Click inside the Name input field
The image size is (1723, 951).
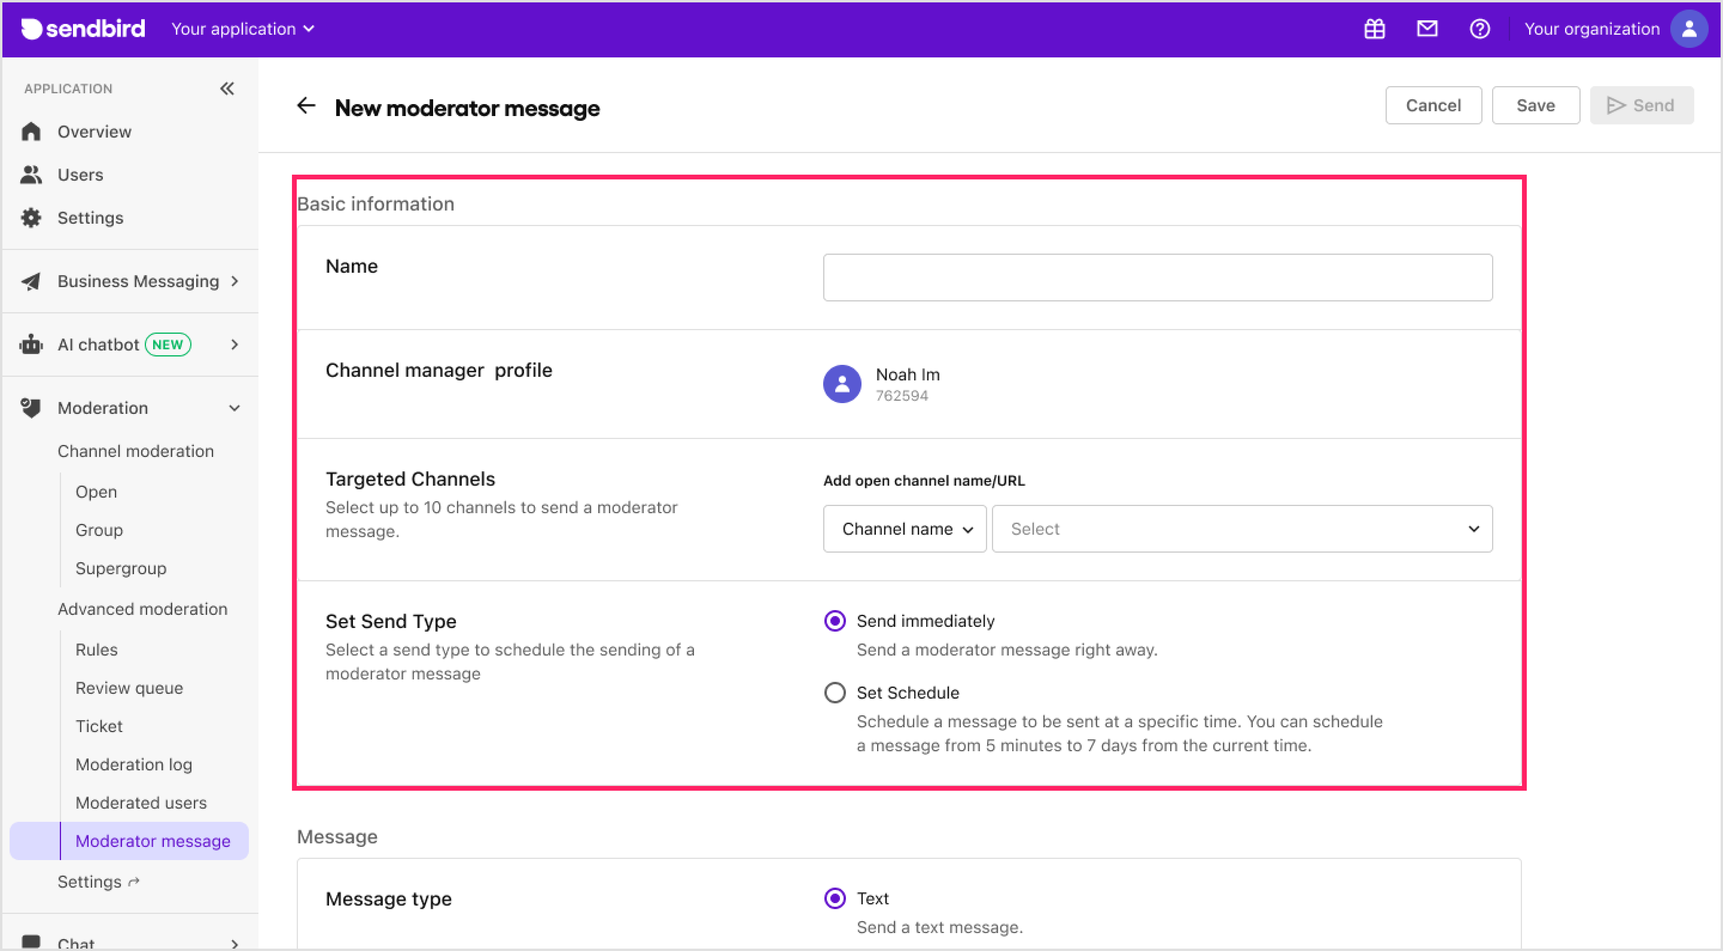coord(1157,277)
